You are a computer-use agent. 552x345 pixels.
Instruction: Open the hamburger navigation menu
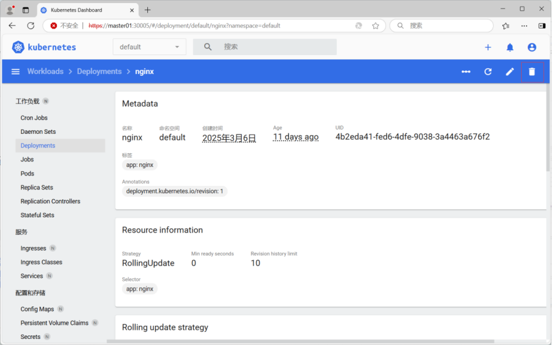[16, 72]
